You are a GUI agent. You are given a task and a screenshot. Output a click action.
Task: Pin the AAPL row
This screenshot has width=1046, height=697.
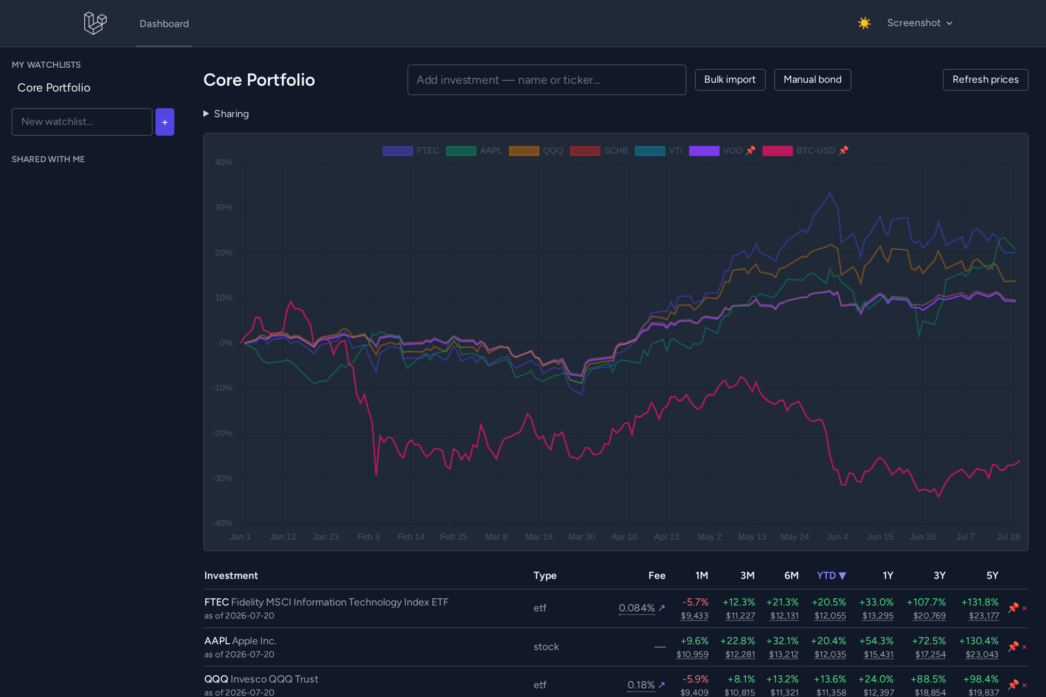[1013, 647]
